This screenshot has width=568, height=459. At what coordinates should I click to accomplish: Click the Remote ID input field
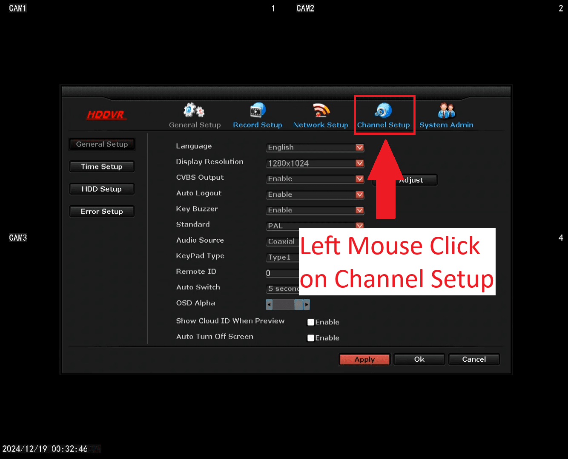point(283,273)
